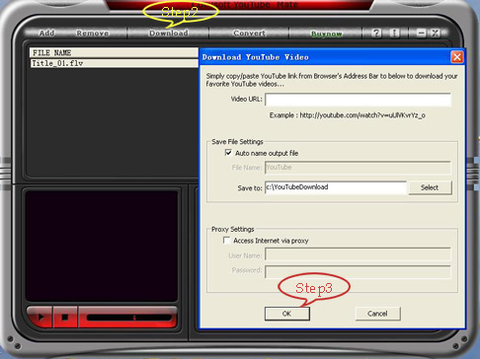The width and height of the screenshot is (480, 359).
Task: Click Remove in the top toolbar
Action: pos(93,34)
